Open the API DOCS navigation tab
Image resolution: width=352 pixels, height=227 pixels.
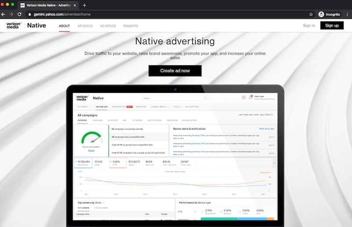tap(85, 26)
